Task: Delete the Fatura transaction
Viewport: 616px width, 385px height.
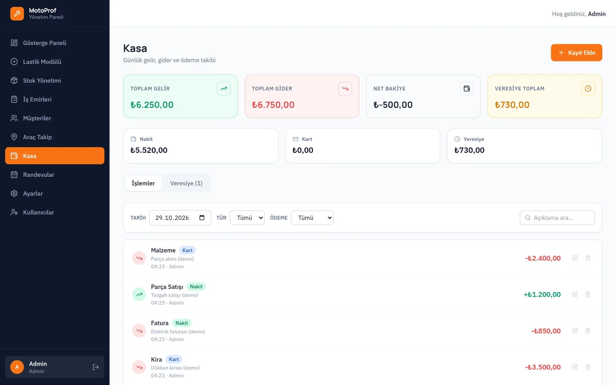Action: (x=588, y=331)
